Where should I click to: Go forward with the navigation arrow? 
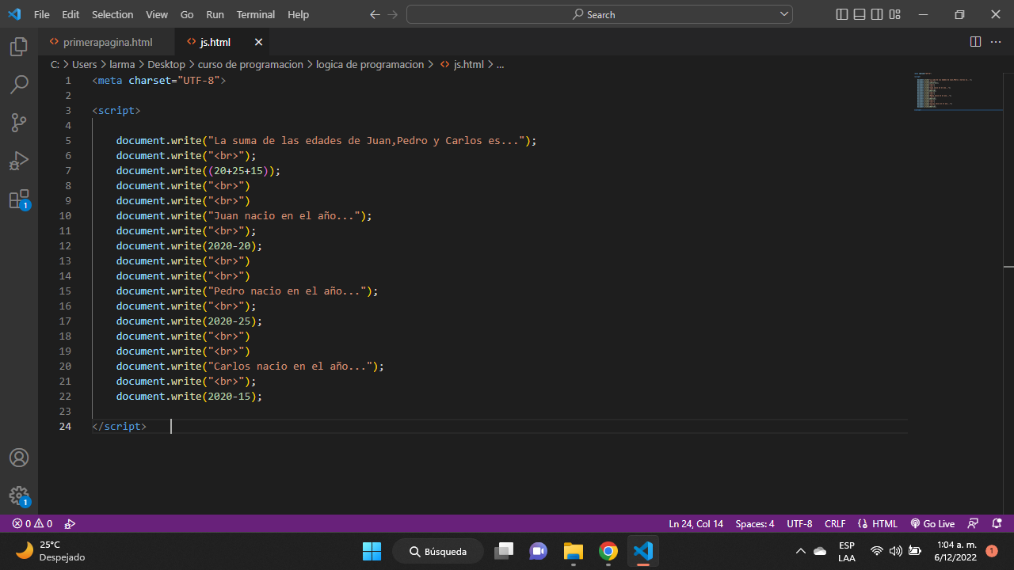click(x=393, y=14)
